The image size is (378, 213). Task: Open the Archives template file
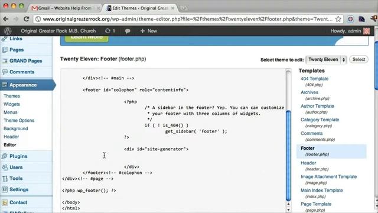pyautogui.click(x=309, y=92)
